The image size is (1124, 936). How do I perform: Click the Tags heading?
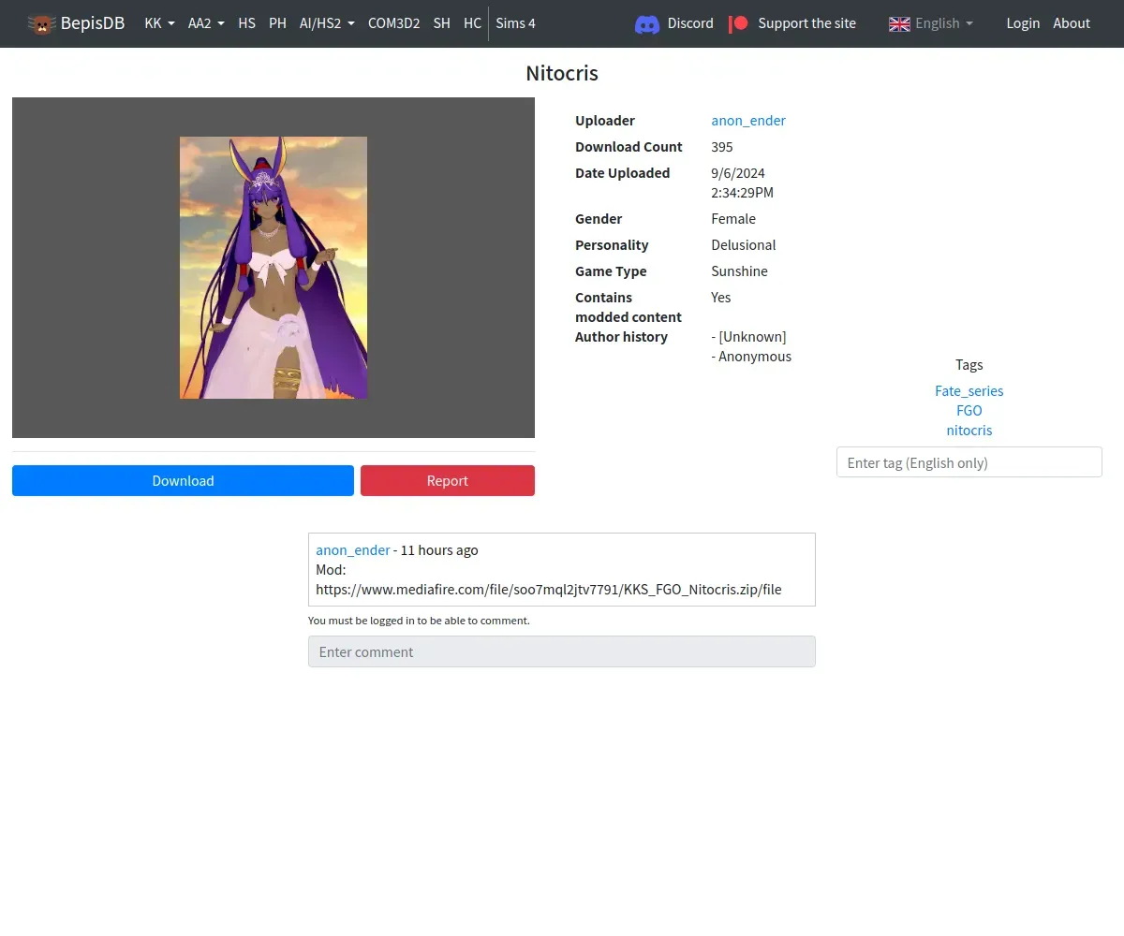[969, 365]
